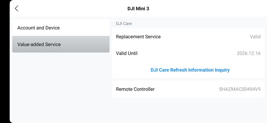Select the Replacement Service label
Screen dimensions: 267x123
(138, 37)
